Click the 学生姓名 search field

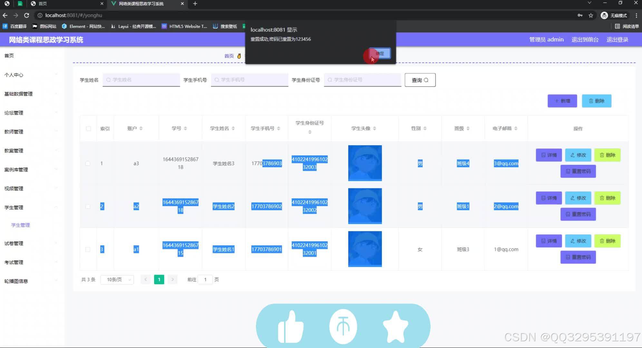pos(141,80)
